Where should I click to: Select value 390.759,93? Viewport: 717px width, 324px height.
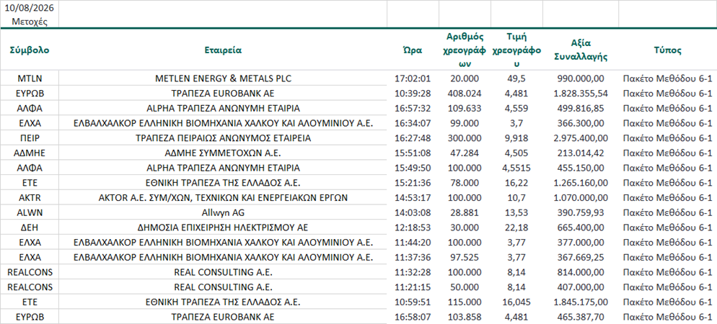pos(581,212)
